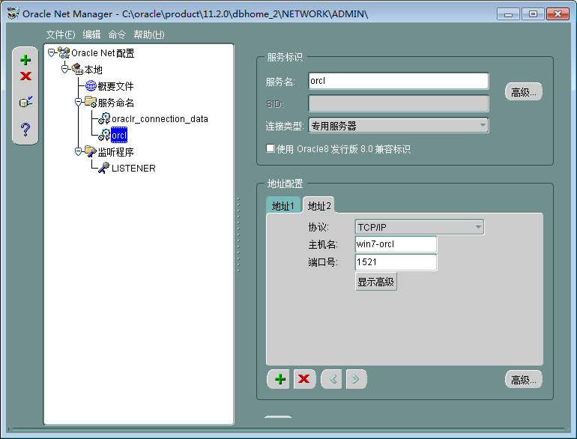Open the 文件(F) menu
The image size is (577, 439).
(x=61, y=34)
